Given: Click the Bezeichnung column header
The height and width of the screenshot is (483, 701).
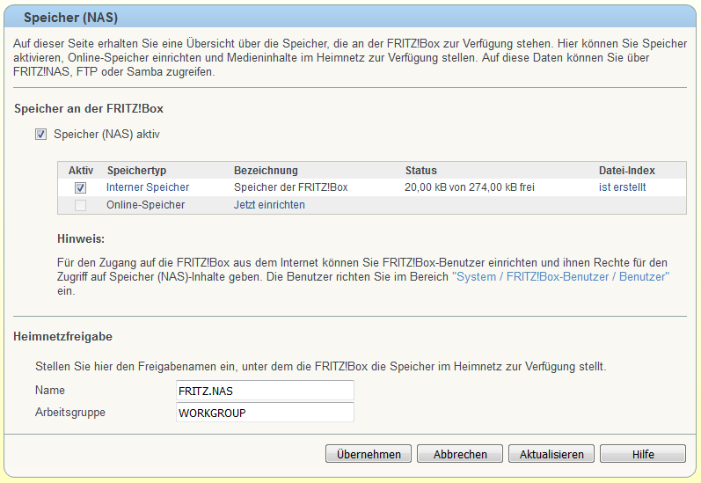Looking at the screenshot, I should point(266,171).
